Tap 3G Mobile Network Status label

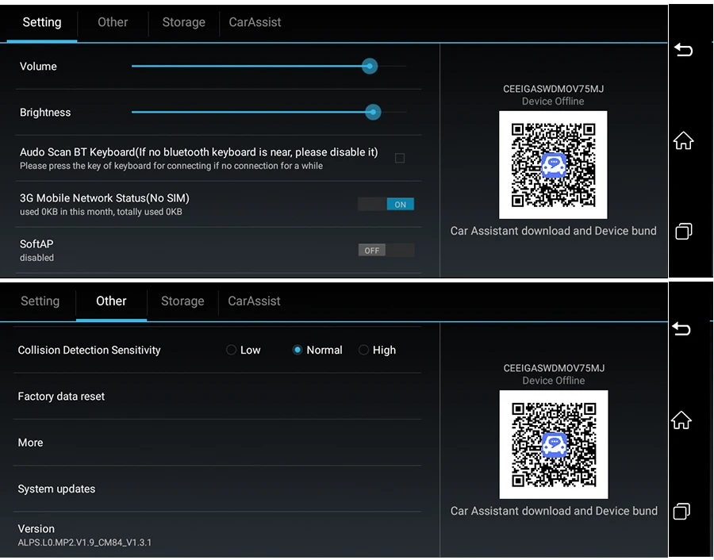(104, 198)
